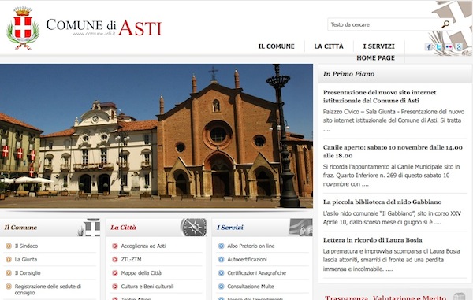Click the La Città section heading
Viewport: 473px width, 300px height.
point(124,228)
